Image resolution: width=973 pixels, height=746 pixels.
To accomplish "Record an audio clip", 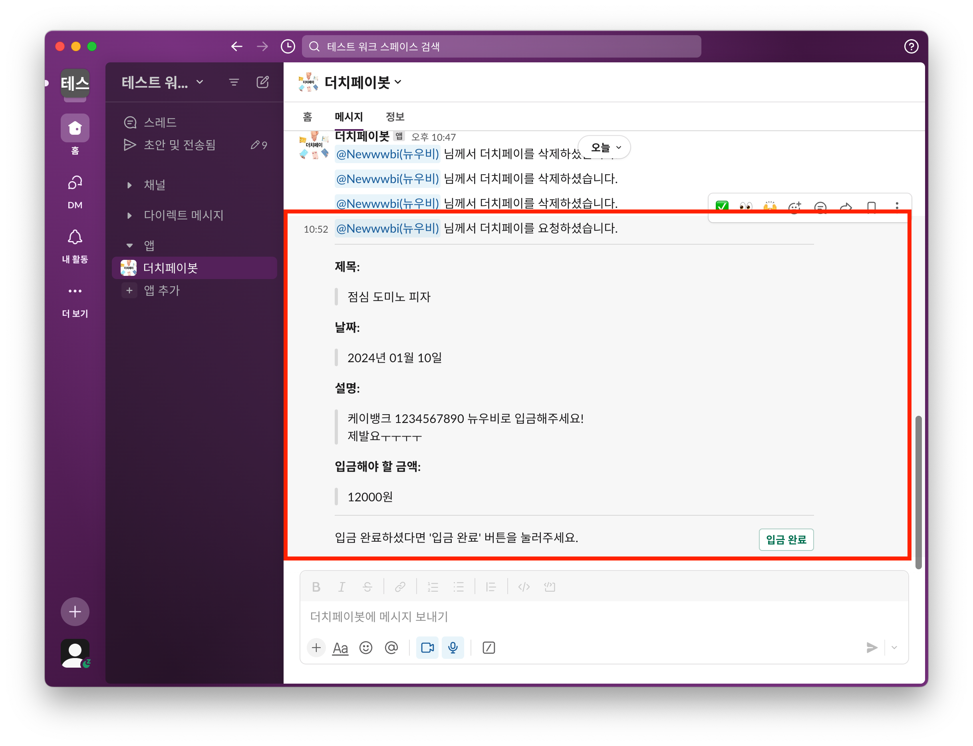I will [x=453, y=647].
